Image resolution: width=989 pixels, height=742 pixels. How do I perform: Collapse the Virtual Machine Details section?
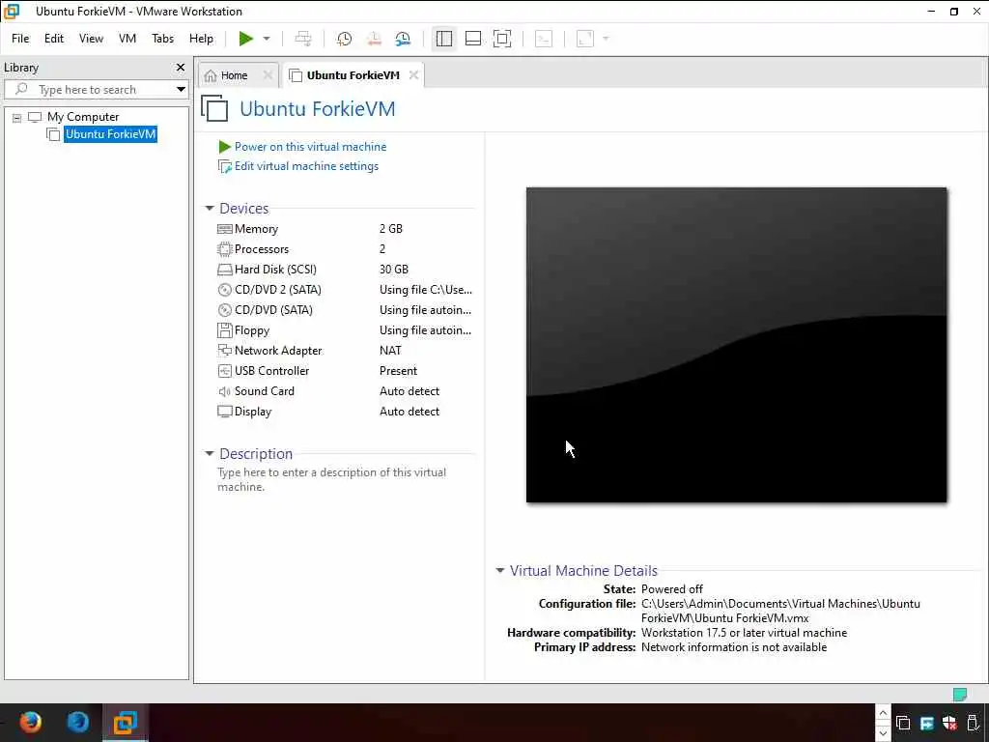500,570
